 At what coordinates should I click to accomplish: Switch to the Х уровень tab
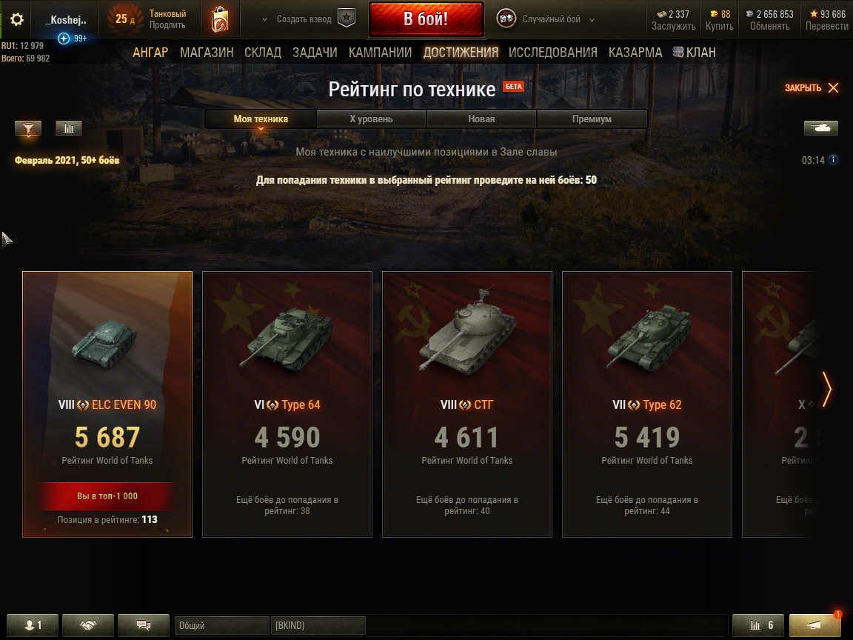coord(371,119)
